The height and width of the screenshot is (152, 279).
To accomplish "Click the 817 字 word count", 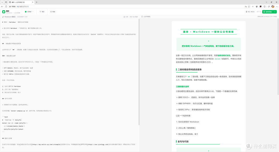I will (x=259, y=12).
